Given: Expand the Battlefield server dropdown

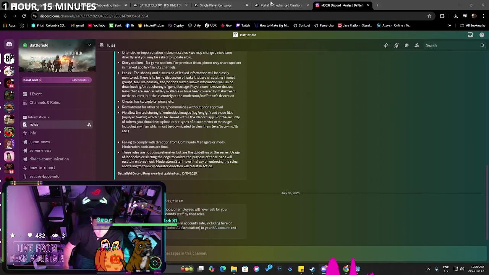Looking at the screenshot, I should coord(89,45).
